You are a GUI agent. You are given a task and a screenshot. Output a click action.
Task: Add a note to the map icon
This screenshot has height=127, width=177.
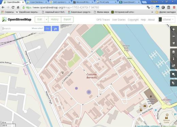174,74
